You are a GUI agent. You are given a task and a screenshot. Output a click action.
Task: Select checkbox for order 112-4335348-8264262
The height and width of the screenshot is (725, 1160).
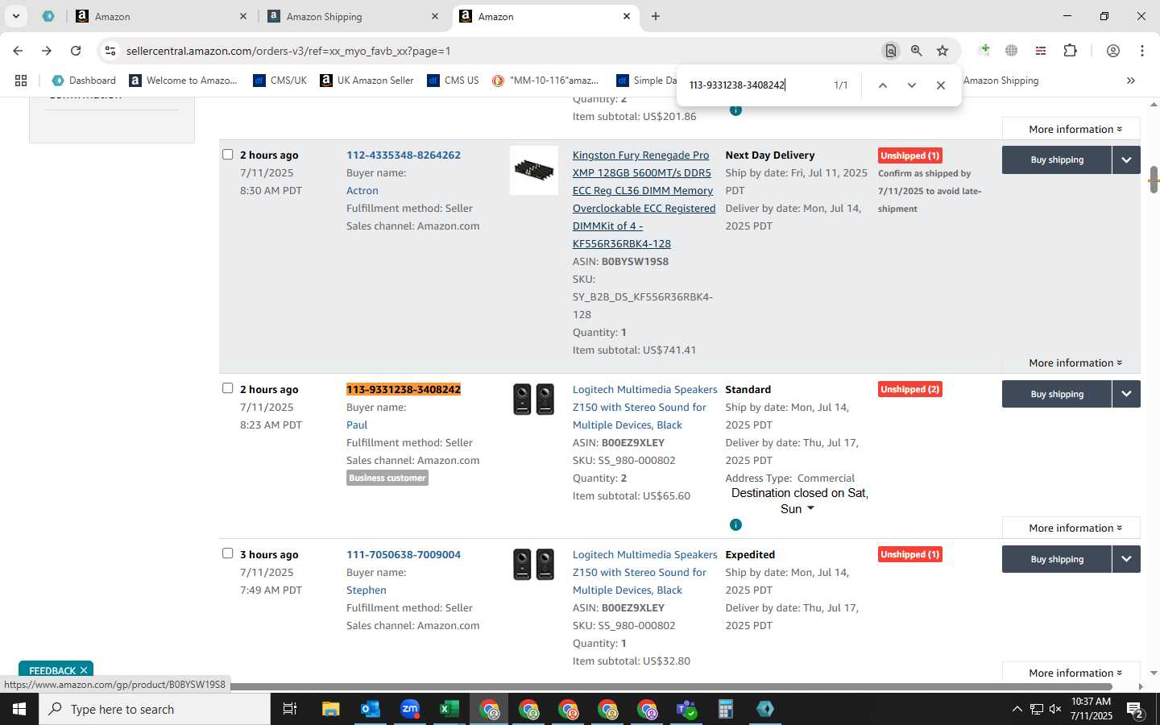(228, 155)
